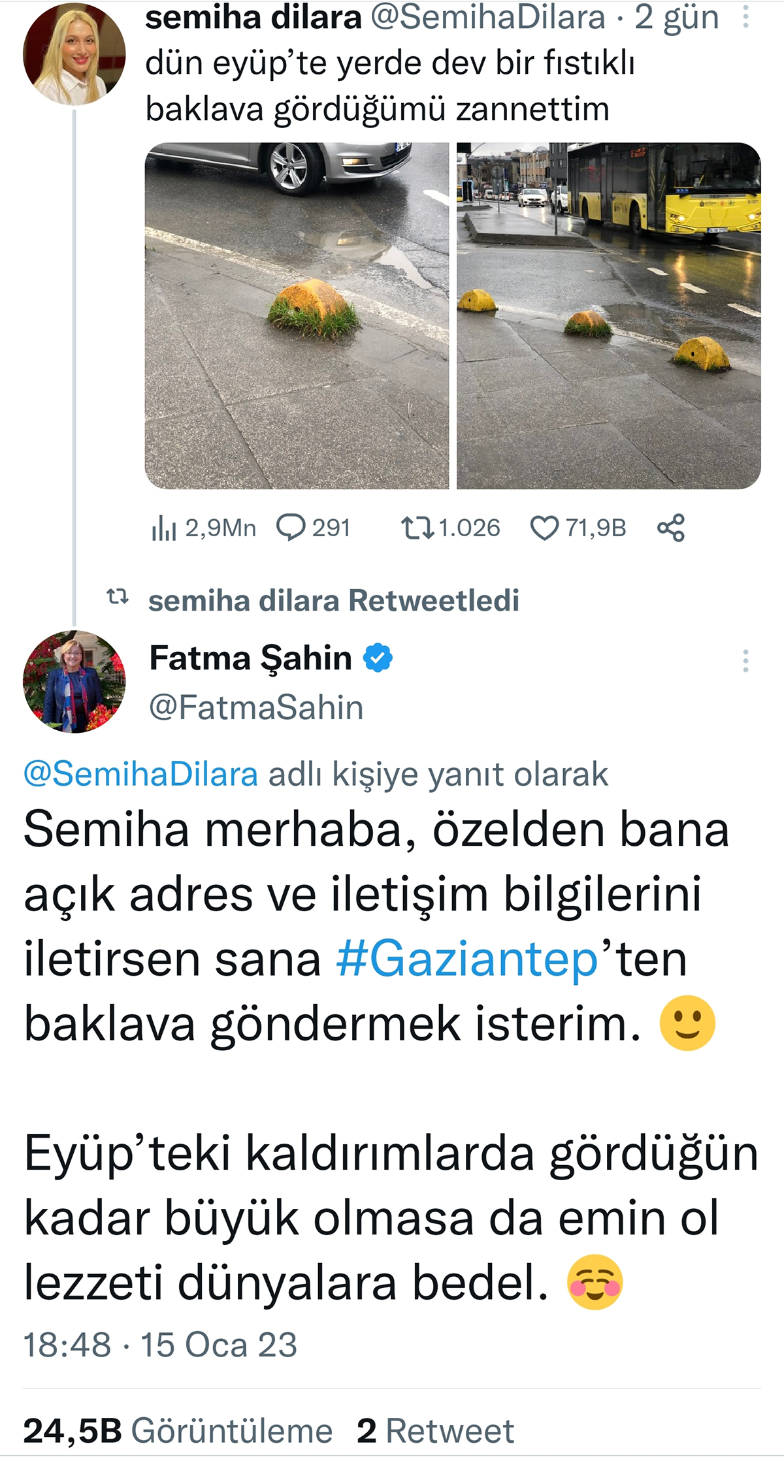Click the 24,5B Görüntüleme view count
The image size is (784, 1461).
pyautogui.click(x=178, y=1431)
